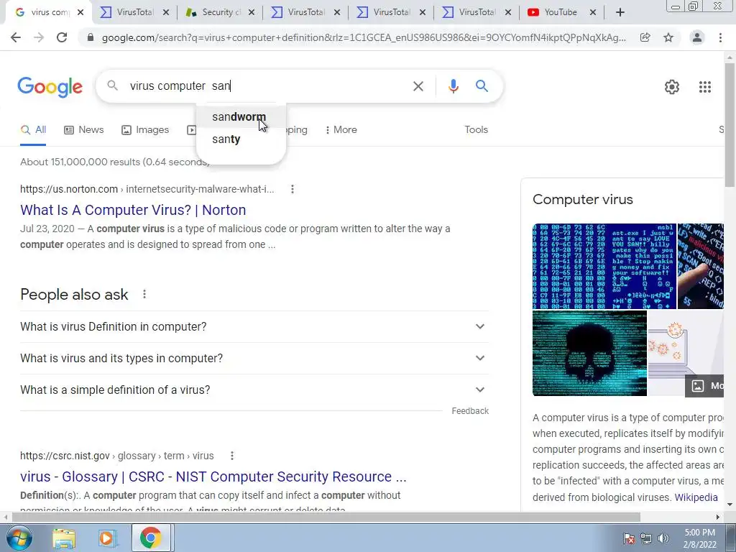736x552 pixels.
Task: Open Google quick settings gear
Action: coord(672,87)
